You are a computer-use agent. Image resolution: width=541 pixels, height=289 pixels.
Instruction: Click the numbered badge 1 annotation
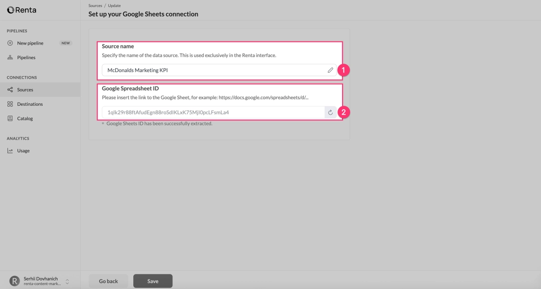coord(343,71)
